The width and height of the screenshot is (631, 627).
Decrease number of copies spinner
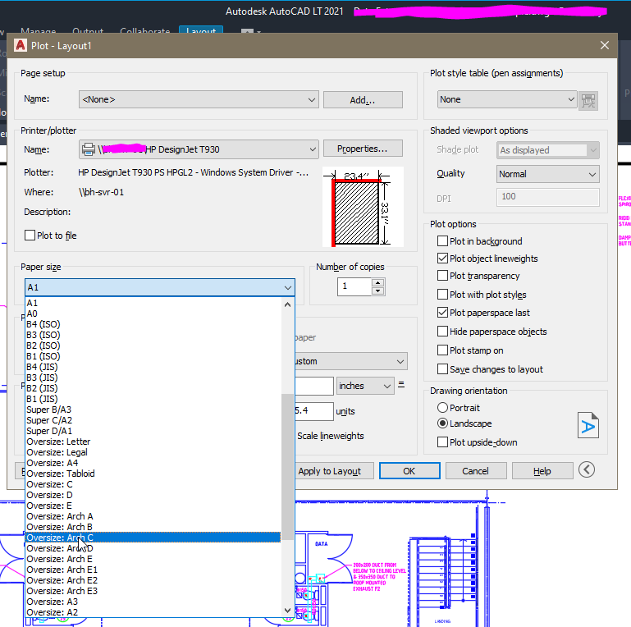(377, 291)
